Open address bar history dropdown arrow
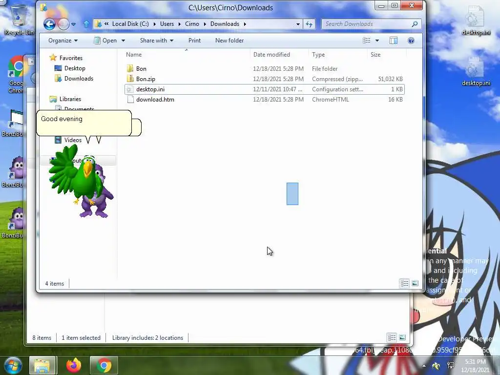500x375 pixels. [x=298, y=24]
